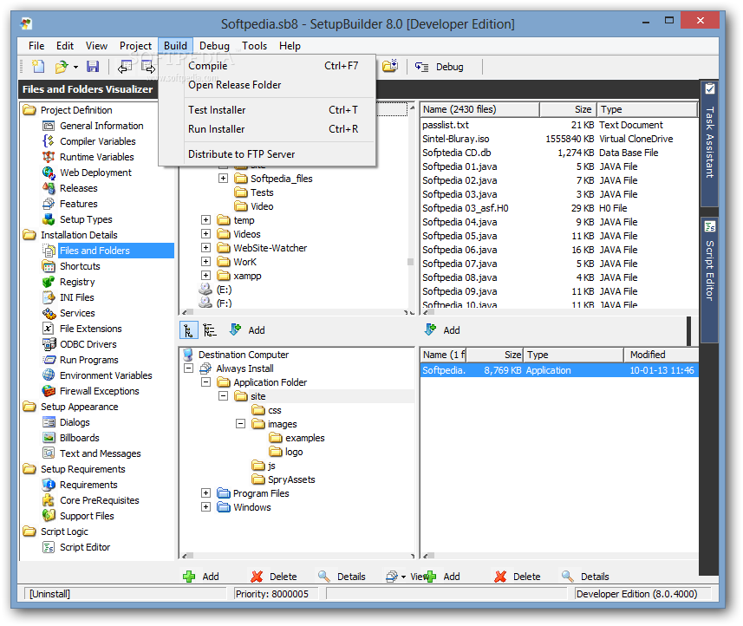The image size is (743, 626).
Task: Expand the temp folder node
Action: point(205,220)
